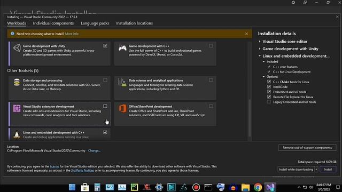Click the game controller icon for C++ games
342x192 pixels.
click(x=122, y=47)
